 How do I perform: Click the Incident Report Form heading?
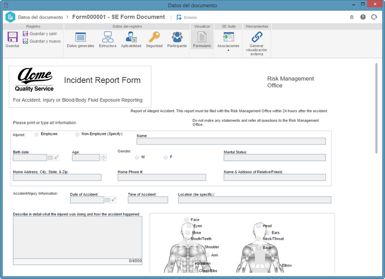click(102, 80)
